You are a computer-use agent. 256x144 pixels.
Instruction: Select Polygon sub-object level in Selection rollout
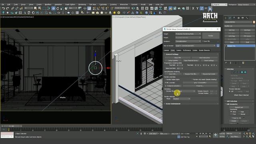pyautogui.click(x=242, y=72)
